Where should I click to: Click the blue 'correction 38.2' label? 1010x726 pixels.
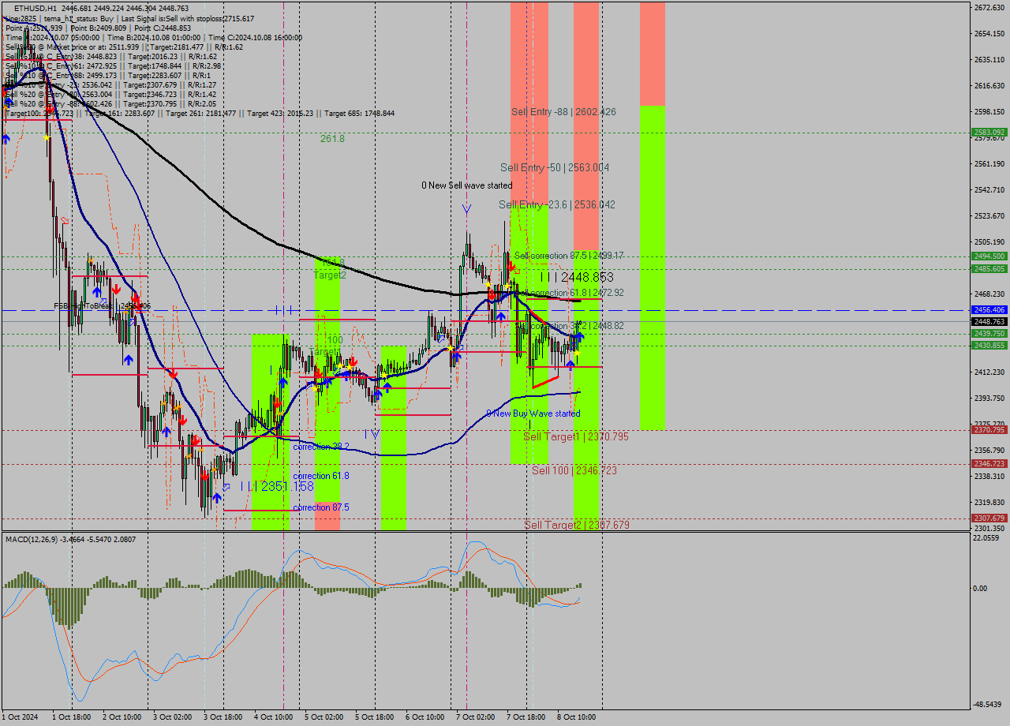coord(321,447)
